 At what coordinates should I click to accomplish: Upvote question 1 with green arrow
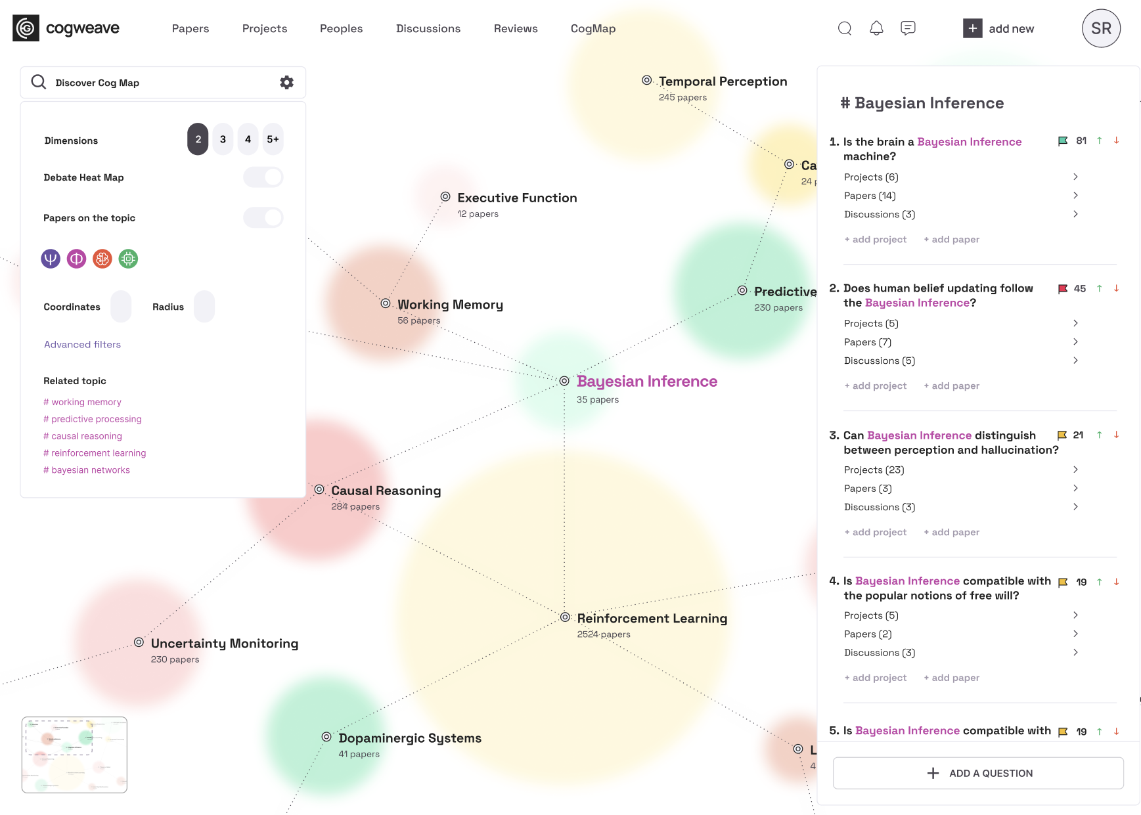[1099, 141]
